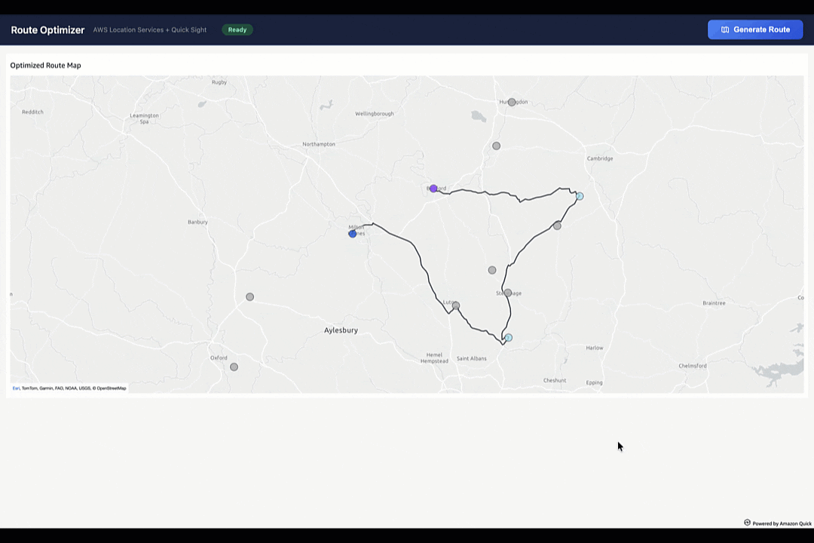Click the Rugby map label
Viewport: 814px width, 543px height.
coord(219,82)
